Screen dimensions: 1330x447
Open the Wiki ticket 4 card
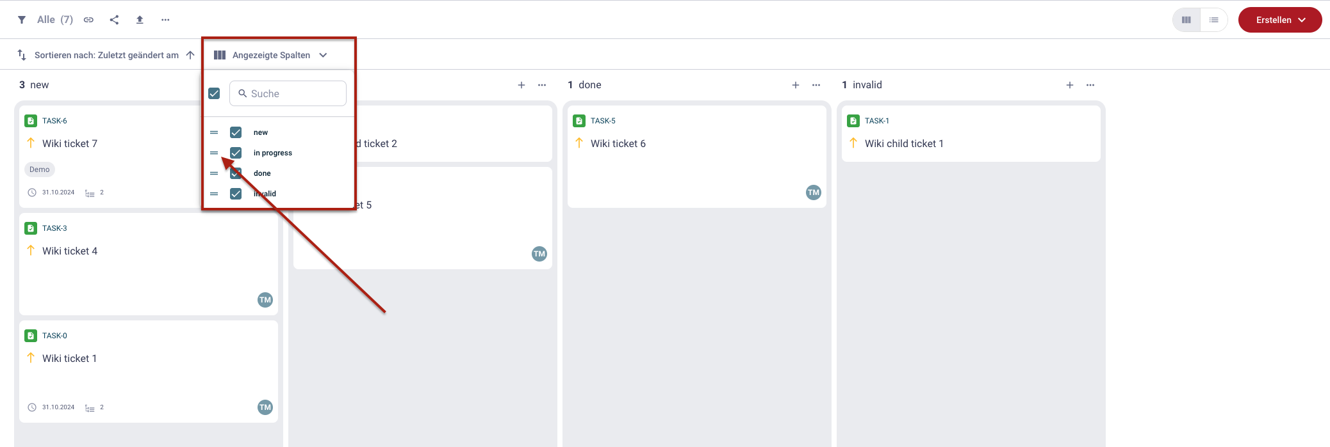pyautogui.click(x=149, y=264)
